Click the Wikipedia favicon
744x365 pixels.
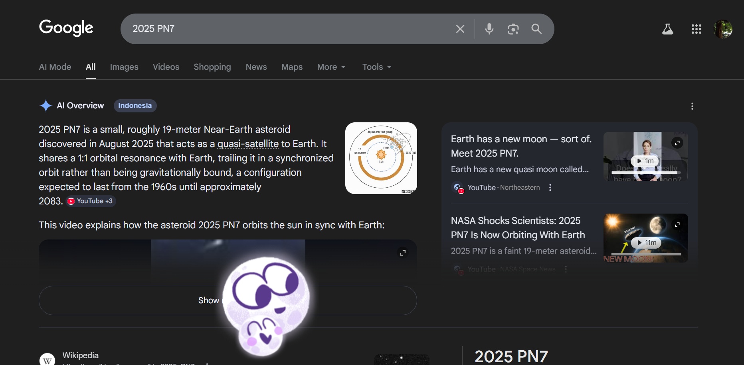click(47, 359)
